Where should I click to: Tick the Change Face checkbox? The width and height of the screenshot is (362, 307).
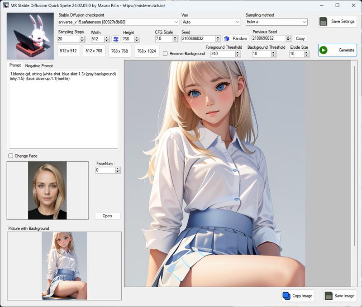point(10,156)
